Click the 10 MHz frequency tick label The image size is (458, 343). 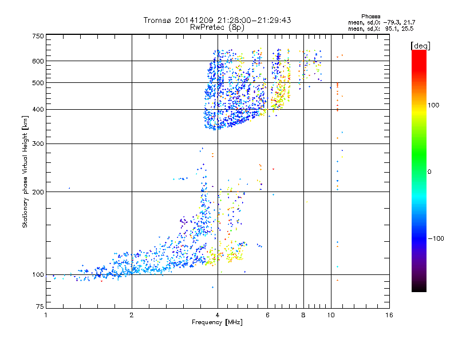click(331, 315)
